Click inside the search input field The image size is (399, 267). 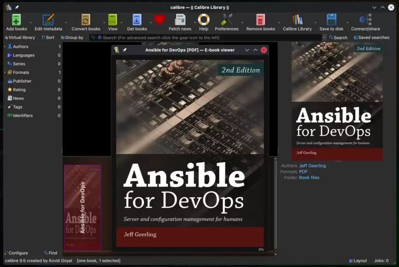210,37
